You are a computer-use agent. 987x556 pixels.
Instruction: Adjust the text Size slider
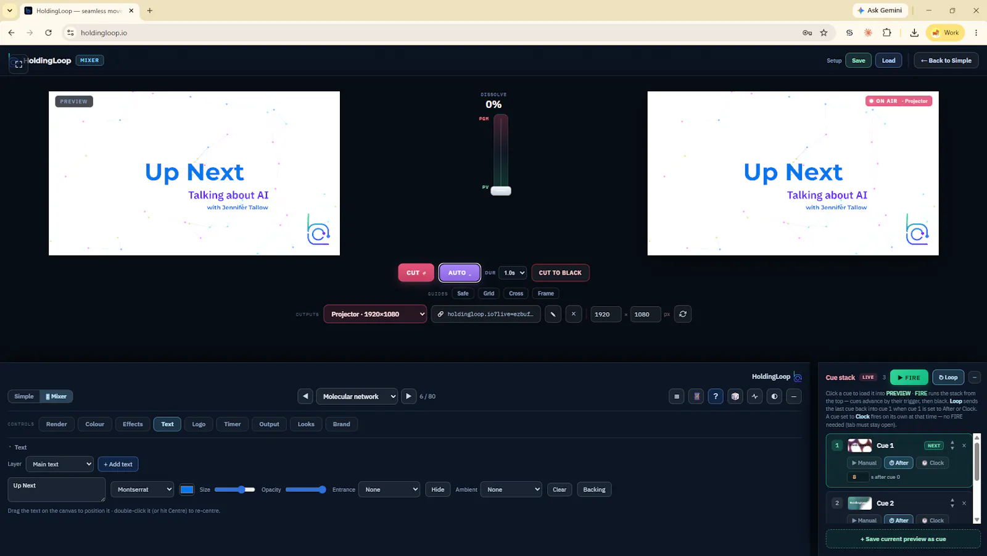point(234,489)
